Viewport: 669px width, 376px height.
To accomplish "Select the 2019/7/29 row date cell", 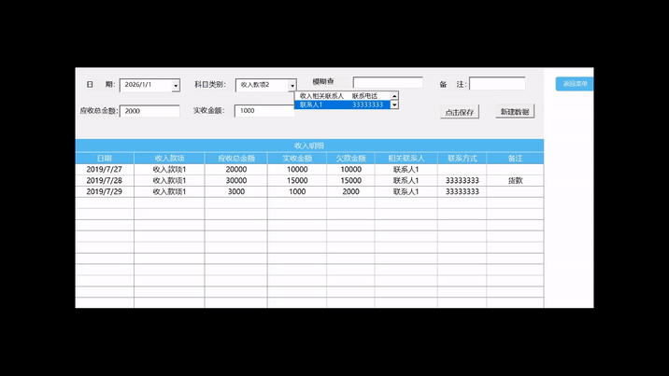I will click(105, 192).
